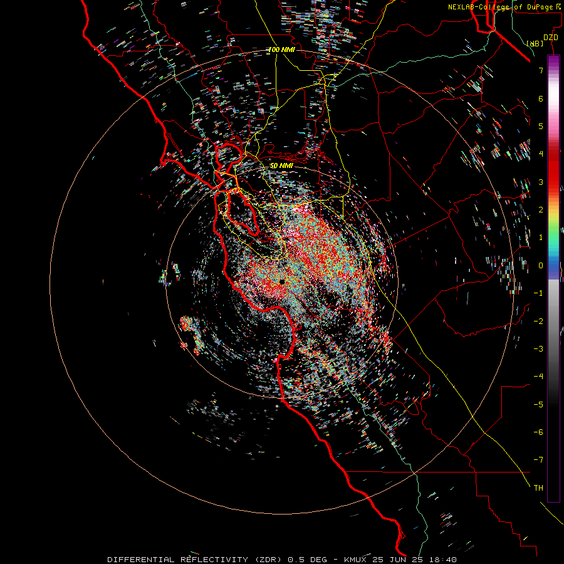
Task: Click the [dB] units label
Action: pyautogui.click(x=535, y=43)
